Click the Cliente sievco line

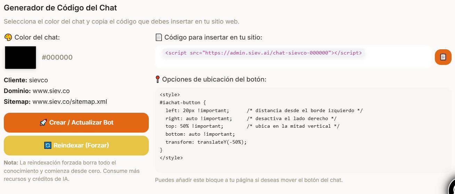pyautogui.click(x=26, y=80)
